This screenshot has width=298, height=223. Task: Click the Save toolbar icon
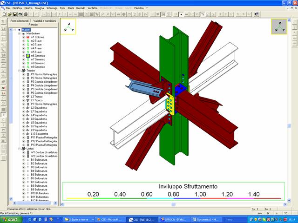(14, 14)
